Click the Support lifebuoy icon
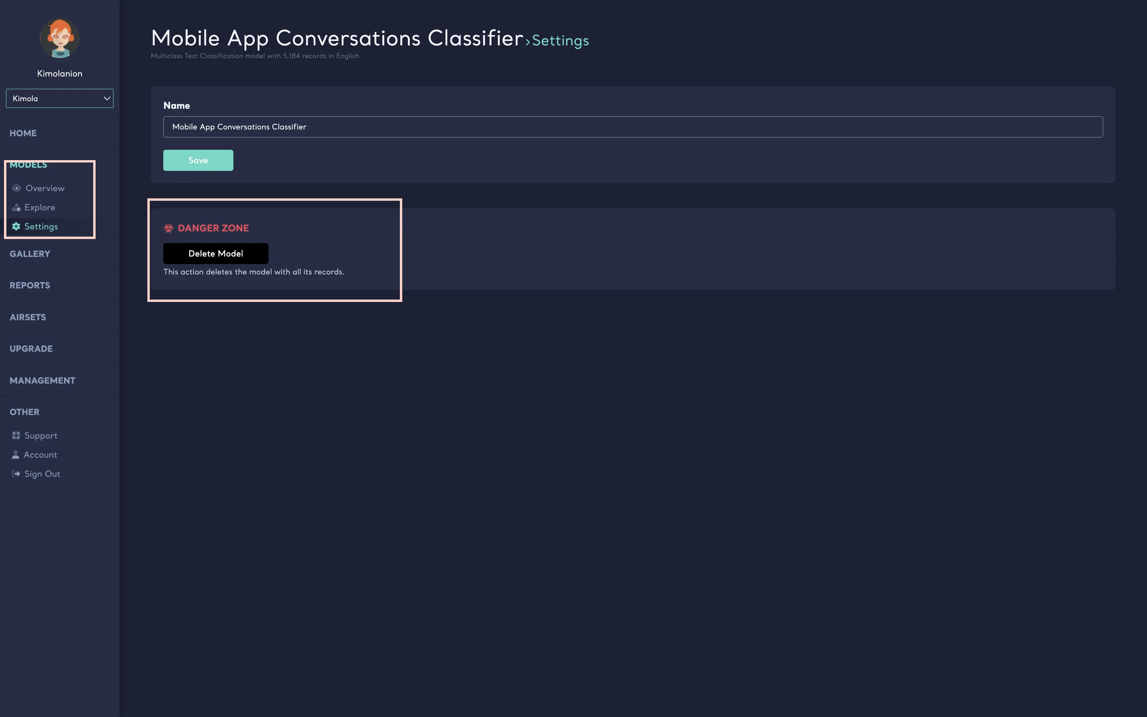Image resolution: width=1147 pixels, height=717 pixels. 16,435
